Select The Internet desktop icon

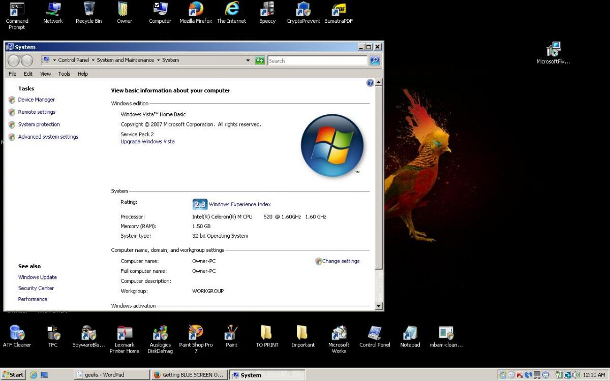pyautogui.click(x=231, y=13)
